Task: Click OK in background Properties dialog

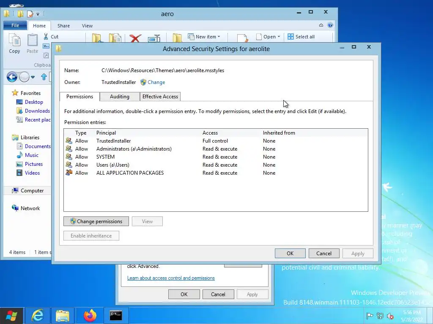Action: click(x=184, y=294)
